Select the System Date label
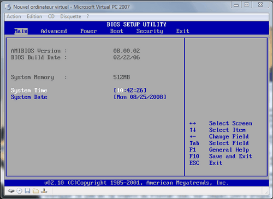Image resolution: width=273 pixels, height=199 pixels. point(29,97)
